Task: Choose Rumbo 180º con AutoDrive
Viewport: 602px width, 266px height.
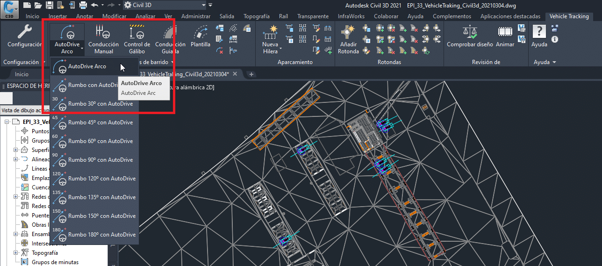Action: [x=94, y=235]
